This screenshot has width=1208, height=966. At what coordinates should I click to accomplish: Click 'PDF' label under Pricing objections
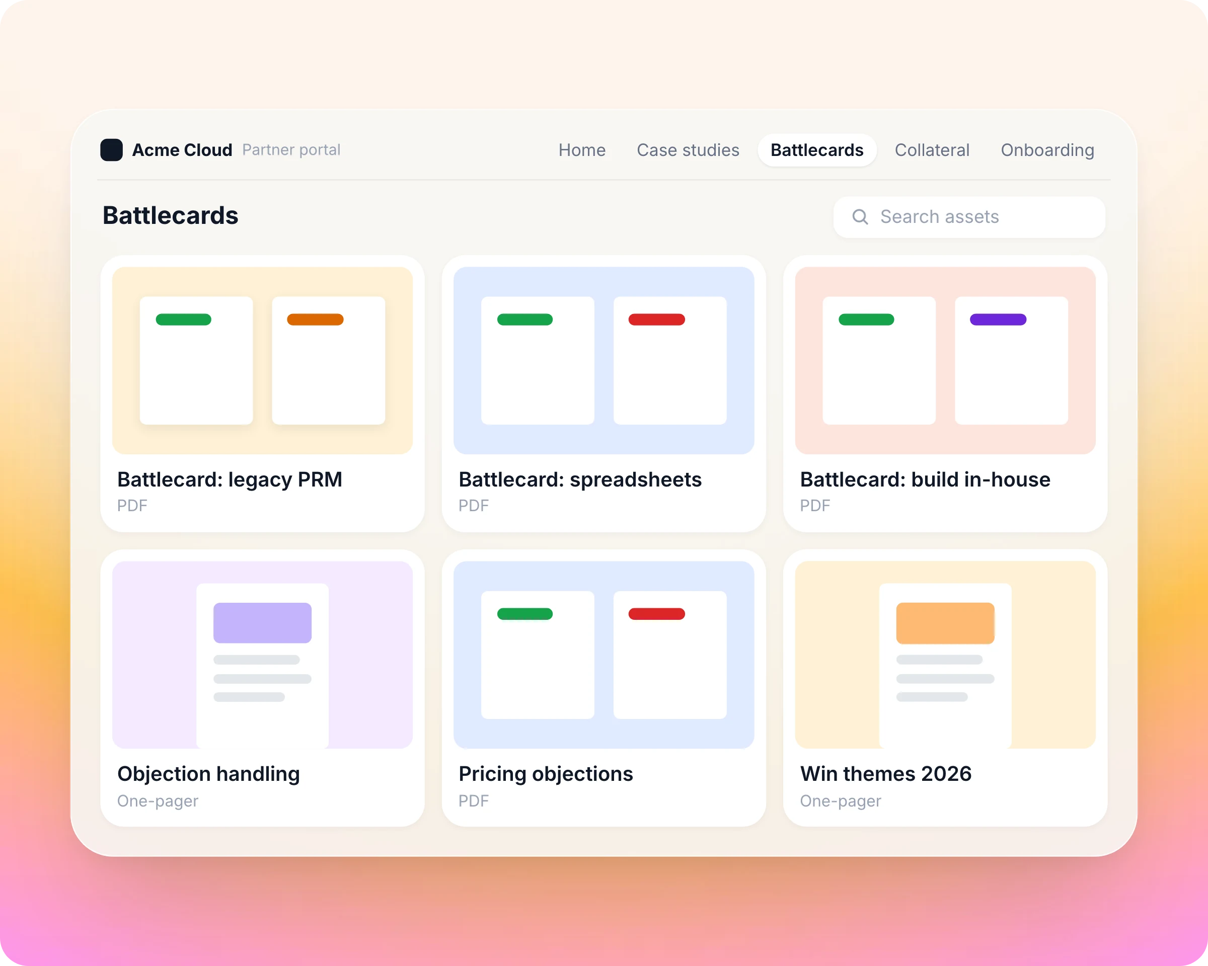click(474, 801)
